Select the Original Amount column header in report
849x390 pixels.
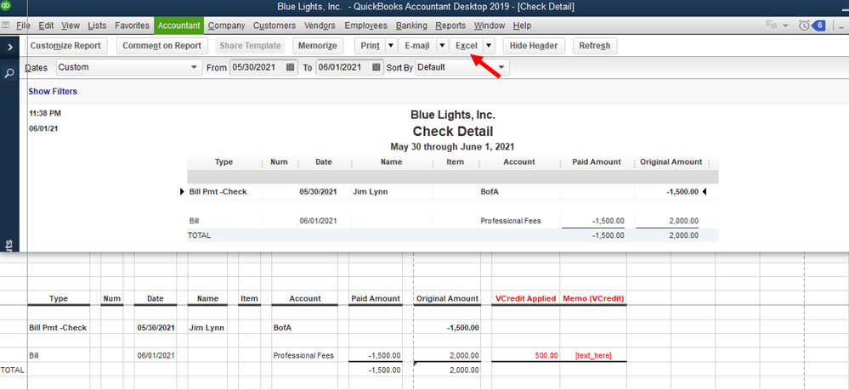(x=671, y=162)
